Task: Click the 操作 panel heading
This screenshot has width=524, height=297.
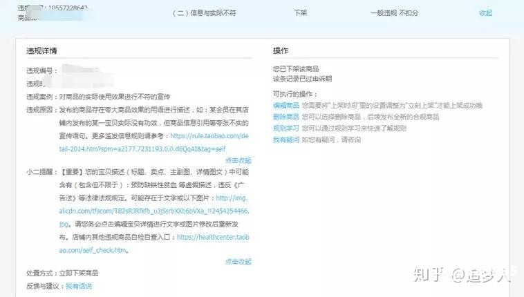Action: pos(281,52)
